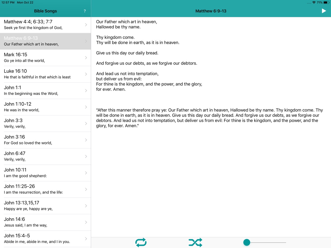Open the chevron on Matthew 6:9-13 row

click(86, 41)
